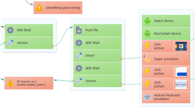Click the warning triangle icon
Image resolution: width=195 pixels, height=108 pixels.
39,8
